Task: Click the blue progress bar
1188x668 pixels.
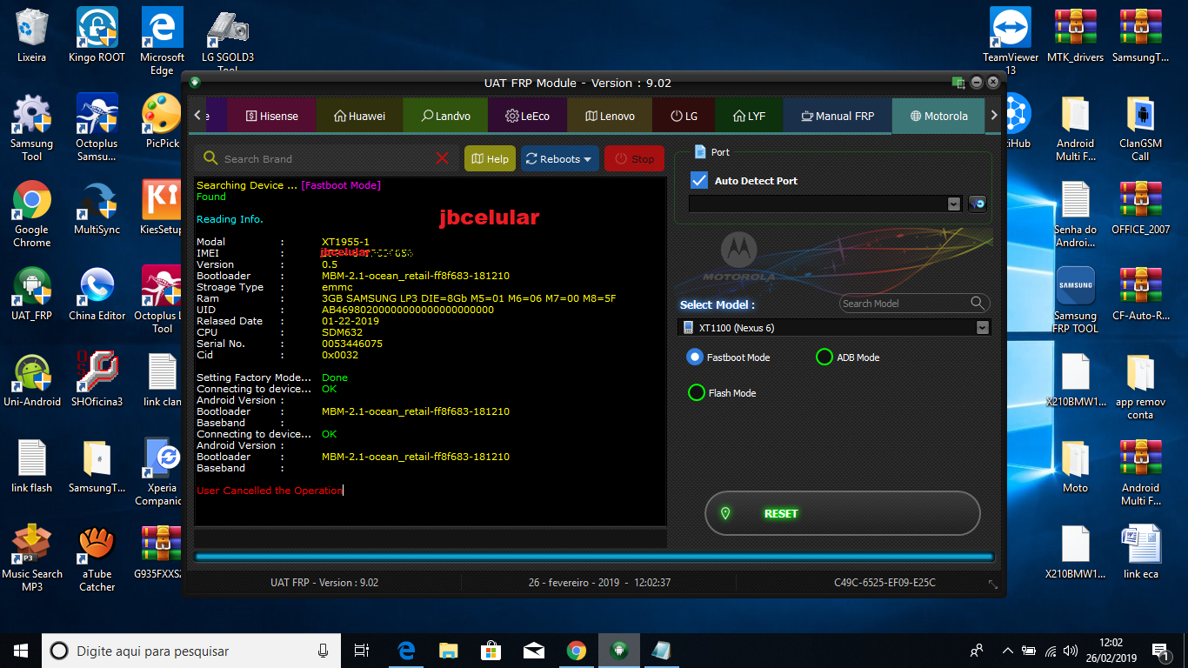Action: 593,557
